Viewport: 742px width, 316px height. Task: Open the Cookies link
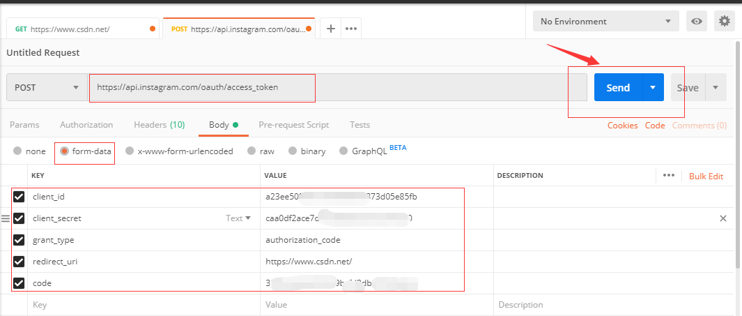tap(622, 126)
